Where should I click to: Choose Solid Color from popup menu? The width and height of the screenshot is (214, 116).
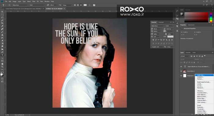point(204,75)
